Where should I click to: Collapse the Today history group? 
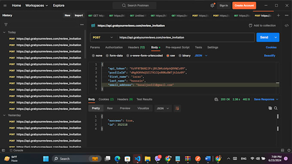click(x=4, y=32)
